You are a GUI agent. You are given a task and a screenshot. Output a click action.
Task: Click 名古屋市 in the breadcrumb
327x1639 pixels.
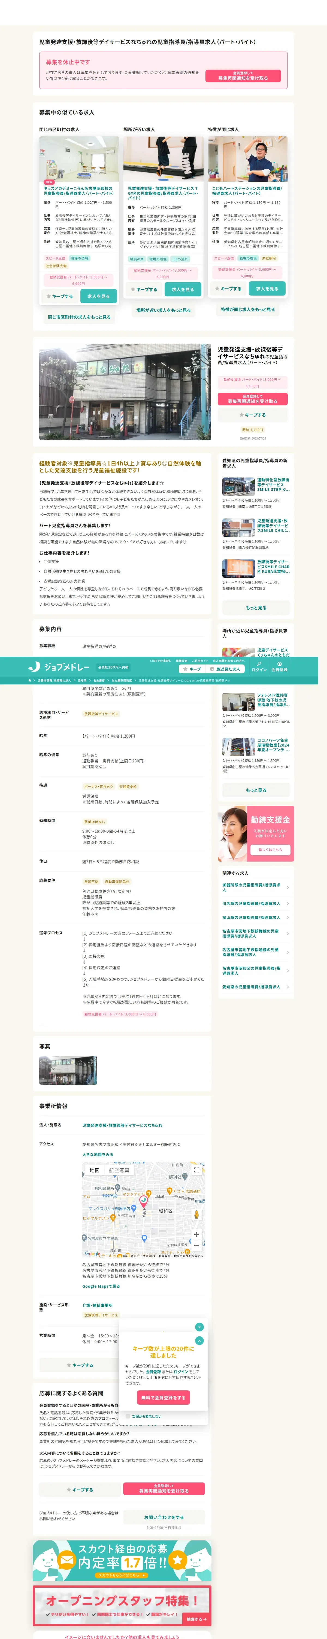tap(99, 681)
